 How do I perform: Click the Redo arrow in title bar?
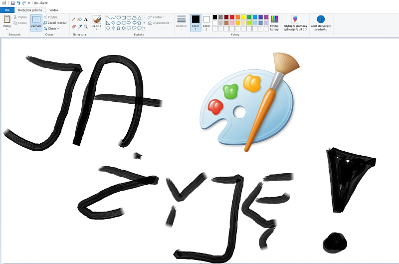point(24,3)
